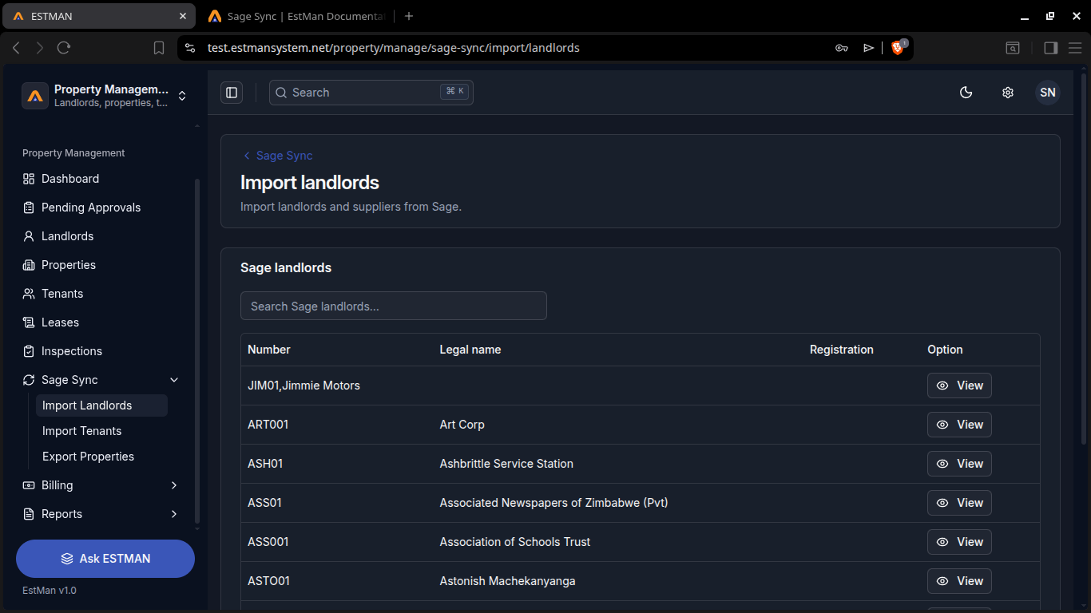Select Export Properties submenu item

point(101,457)
